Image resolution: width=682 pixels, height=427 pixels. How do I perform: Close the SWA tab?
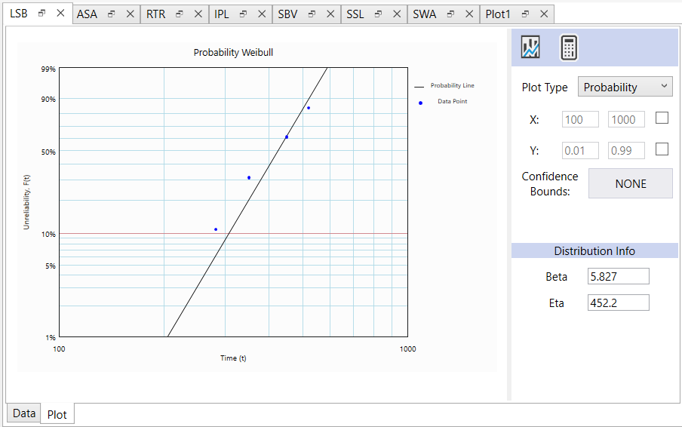point(469,14)
